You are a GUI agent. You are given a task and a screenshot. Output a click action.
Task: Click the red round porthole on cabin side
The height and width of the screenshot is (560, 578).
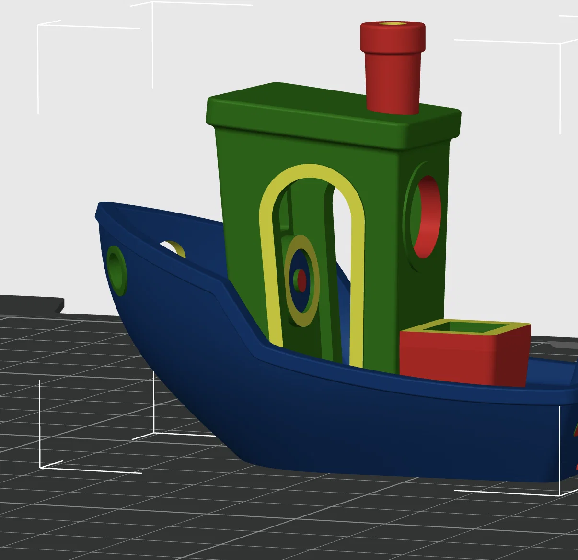click(x=428, y=216)
